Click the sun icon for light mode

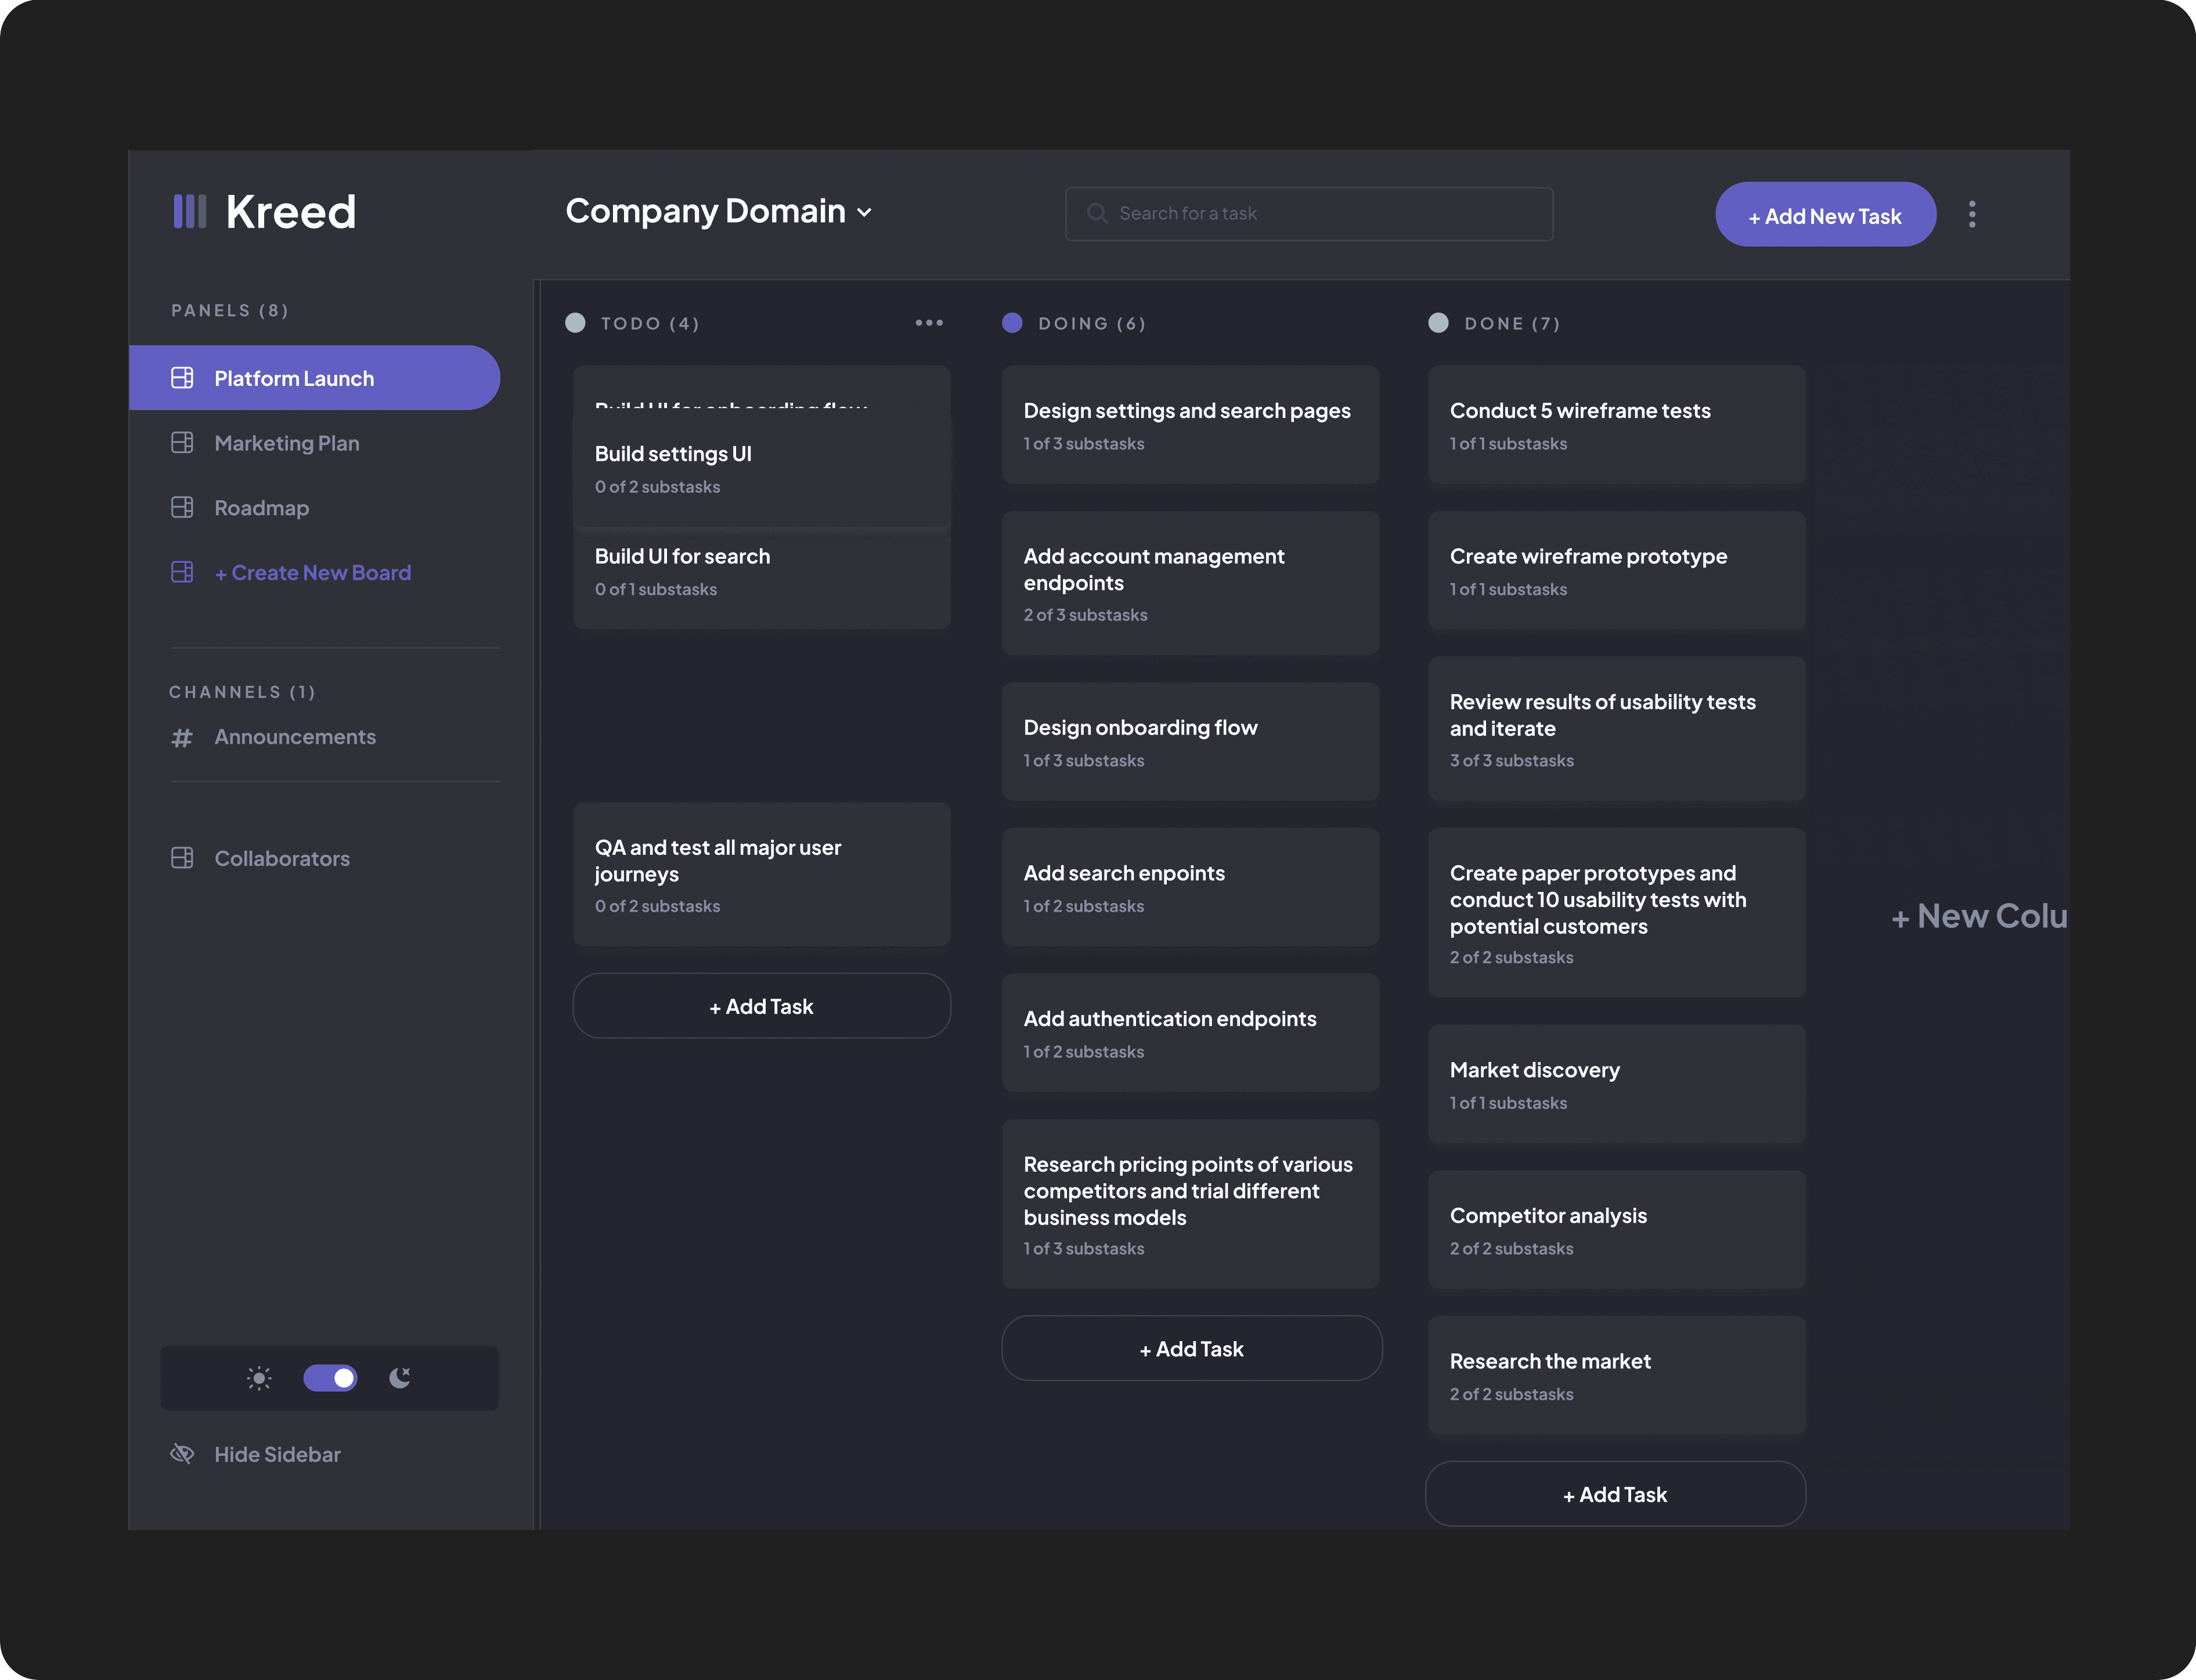point(258,1378)
